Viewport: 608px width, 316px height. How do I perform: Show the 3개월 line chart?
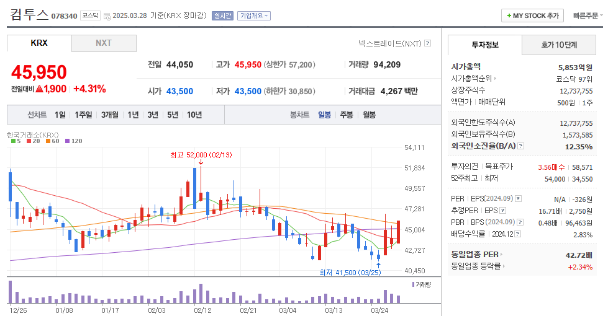(x=110, y=115)
